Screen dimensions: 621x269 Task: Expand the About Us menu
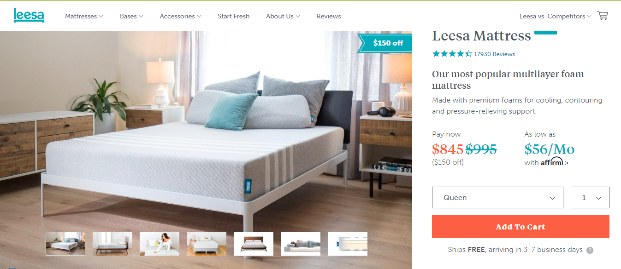[x=283, y=16]
